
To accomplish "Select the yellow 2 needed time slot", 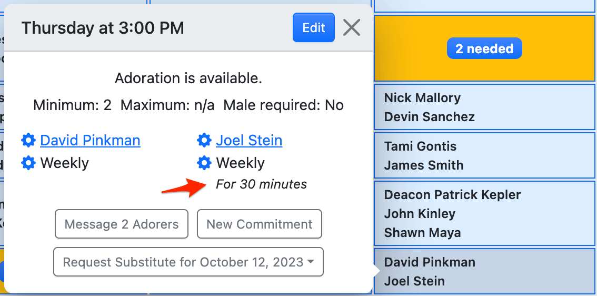I will (485, 48).
